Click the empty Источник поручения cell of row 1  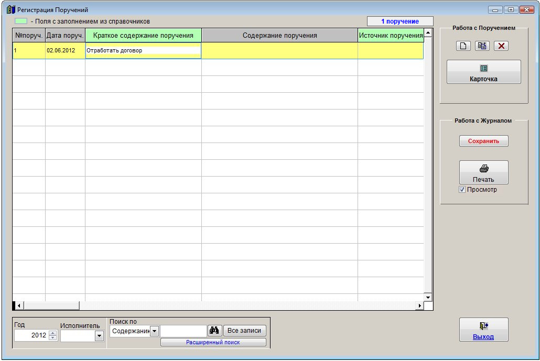click(391, 51)
